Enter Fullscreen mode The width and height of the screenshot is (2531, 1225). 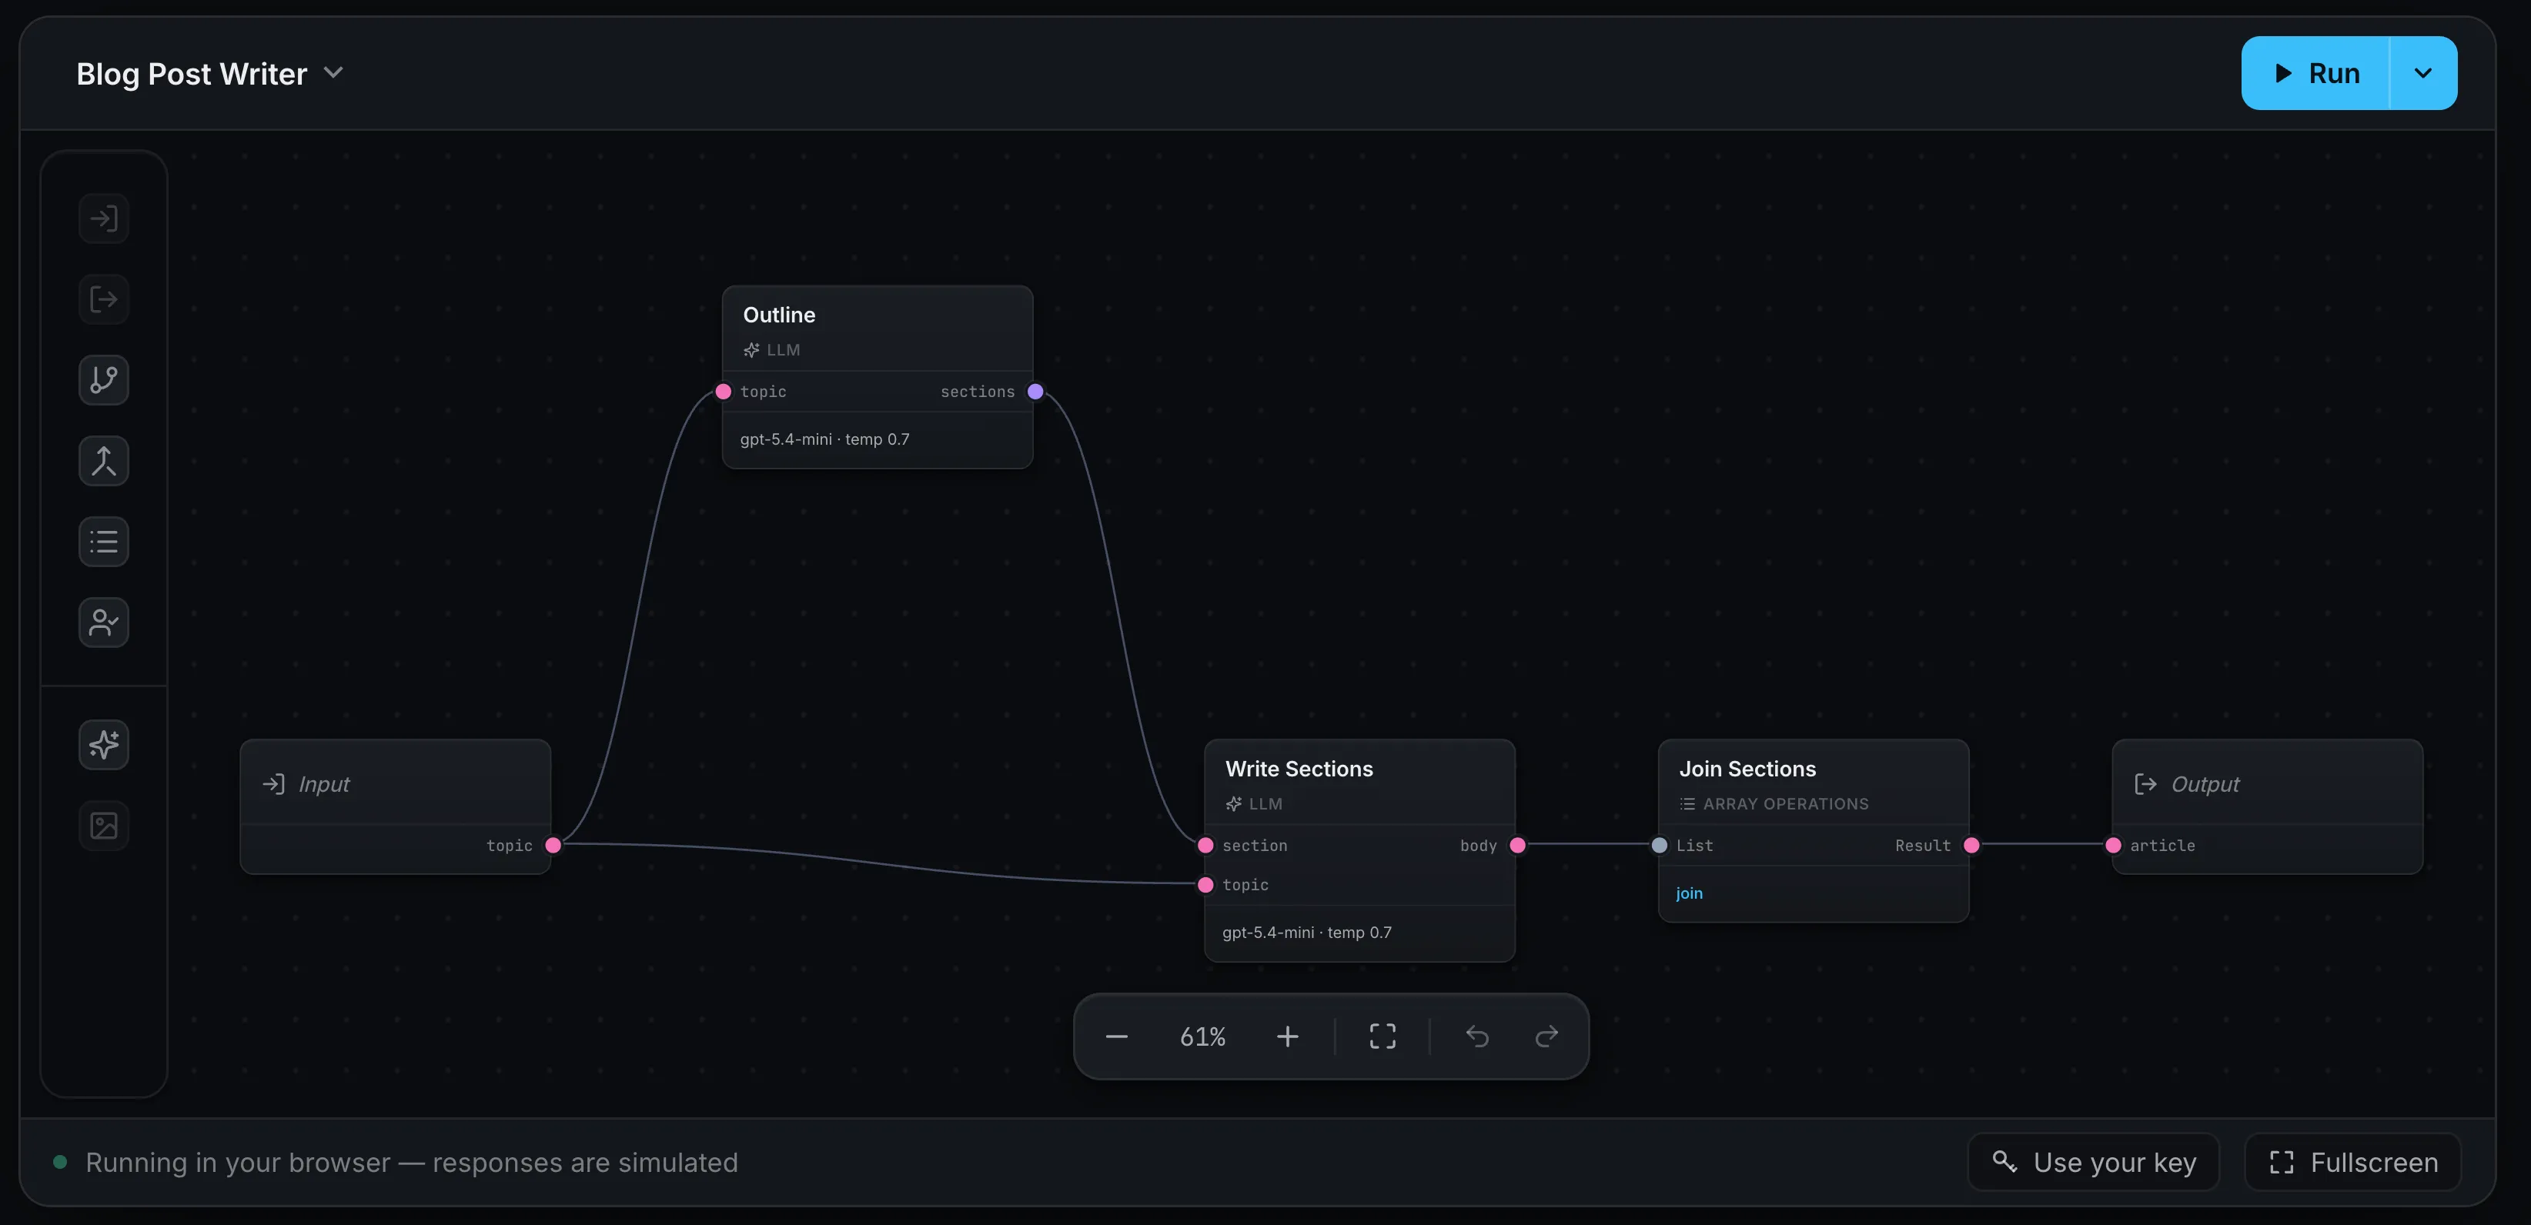pos(2352,1162)
